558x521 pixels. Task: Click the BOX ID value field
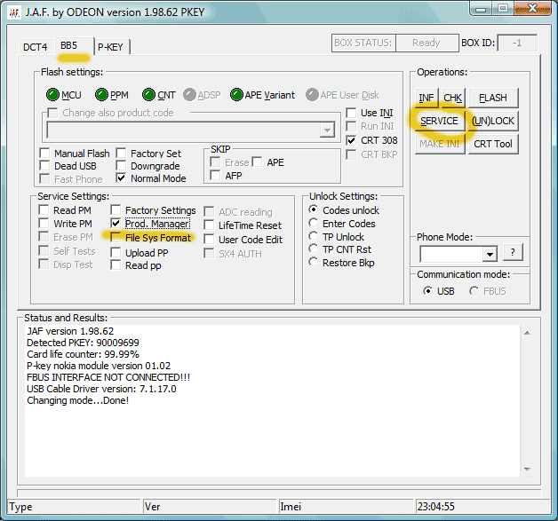(x=517, y=43)
